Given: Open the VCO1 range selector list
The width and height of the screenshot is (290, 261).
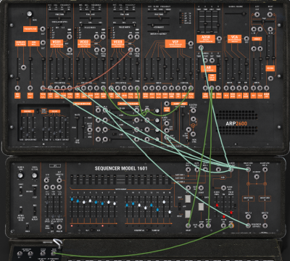Looking at the screenshot, I should coord(50,33).
